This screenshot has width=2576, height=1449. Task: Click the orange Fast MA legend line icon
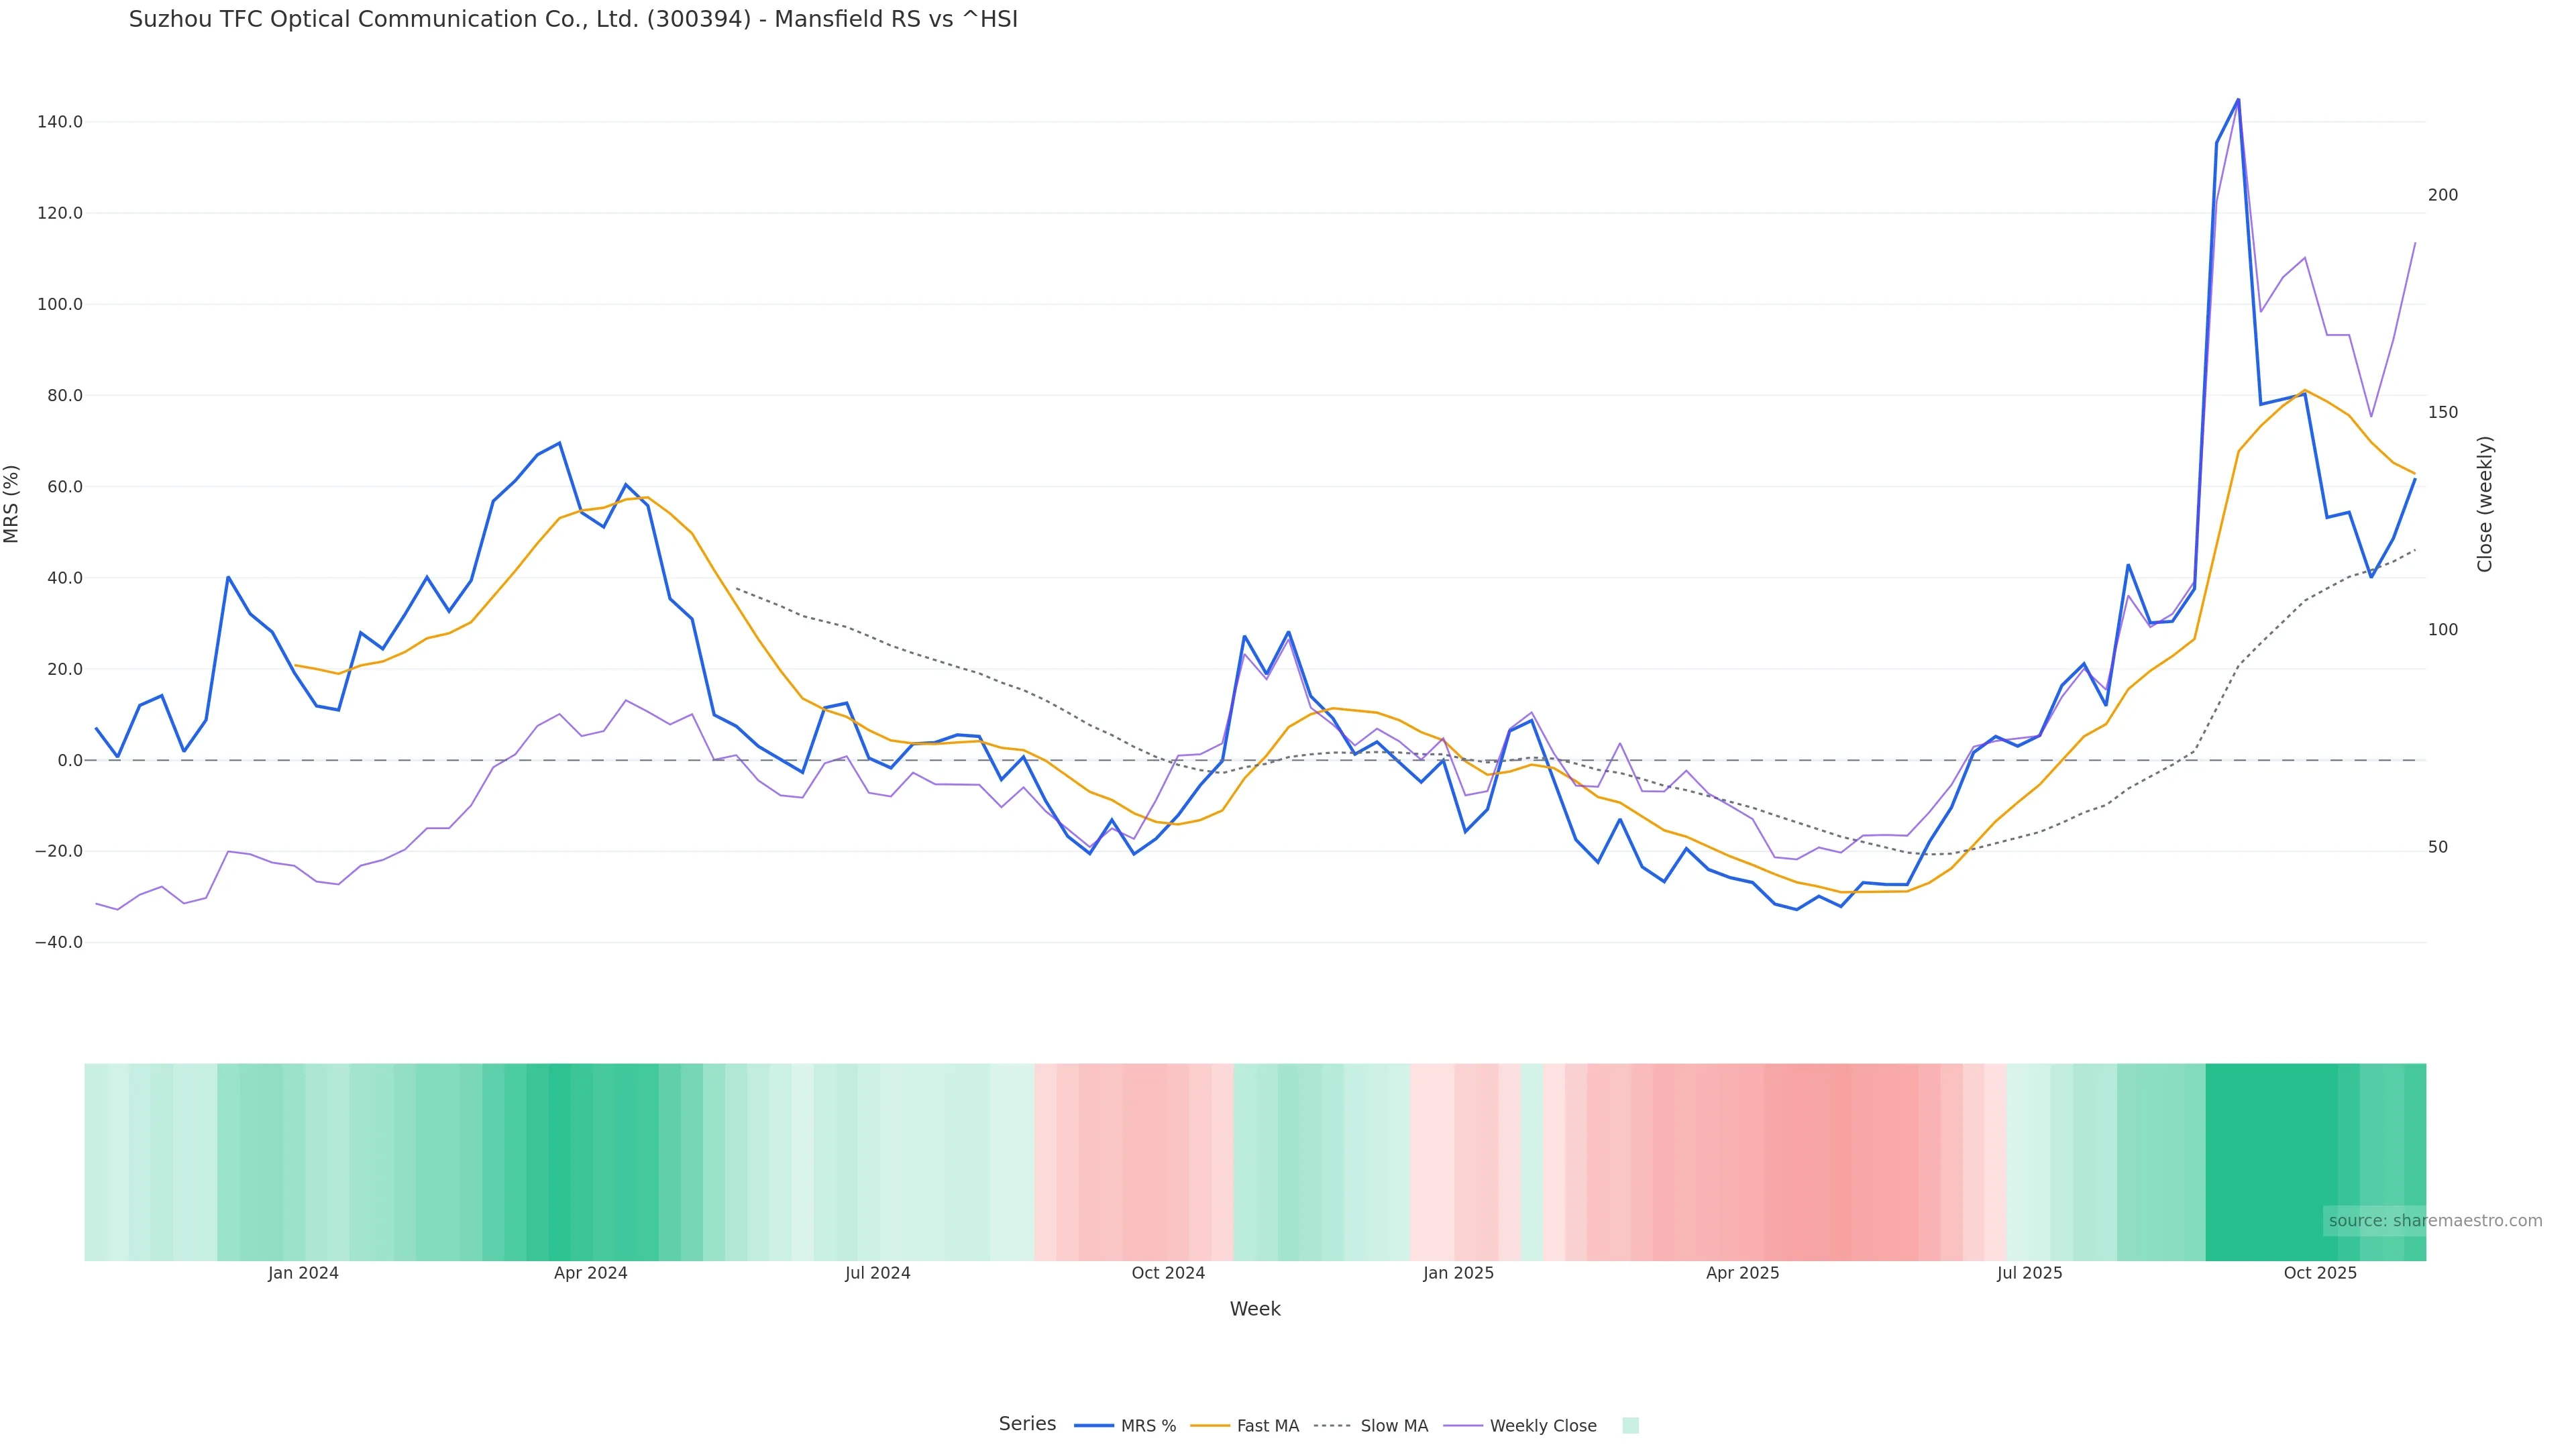tap(1210, 1426)
